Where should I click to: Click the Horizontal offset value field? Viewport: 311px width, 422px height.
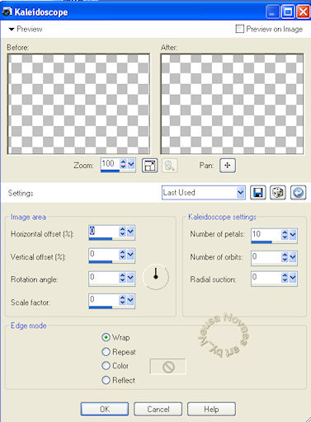(104, 232)
